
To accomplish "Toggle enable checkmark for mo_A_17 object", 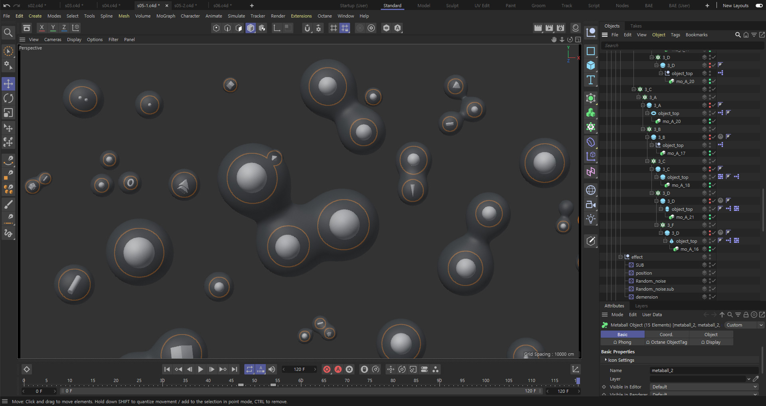I will pyautogui.click(x=714, y=153).
